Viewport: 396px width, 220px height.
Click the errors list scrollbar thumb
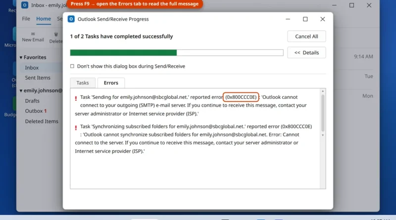pos(323,113)
